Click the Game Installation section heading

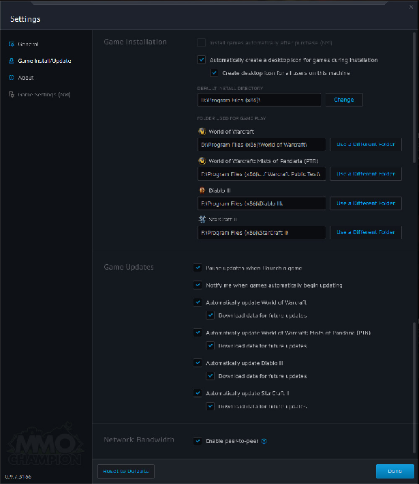pos(136,42)
